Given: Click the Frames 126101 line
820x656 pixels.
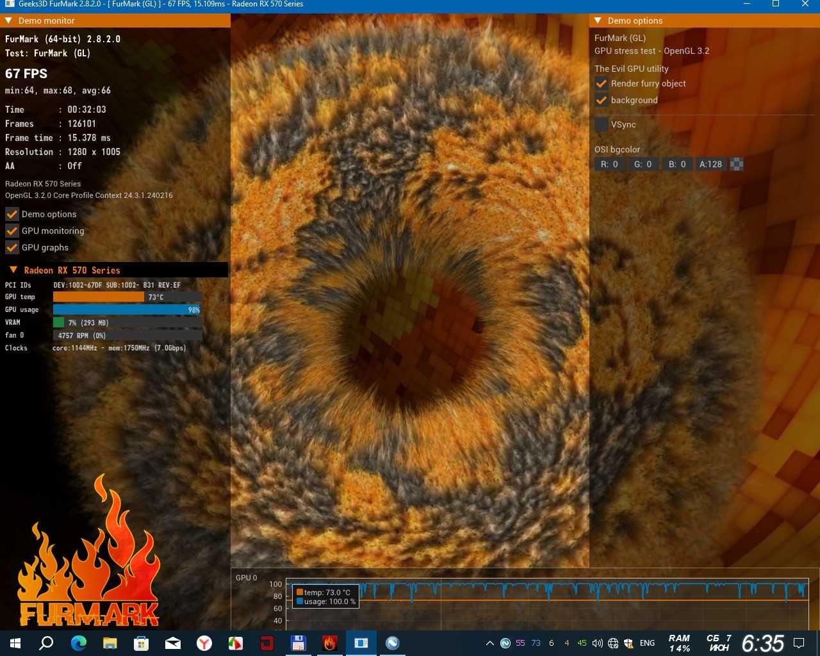Looking at the screenshot, I should click(51, 124).
